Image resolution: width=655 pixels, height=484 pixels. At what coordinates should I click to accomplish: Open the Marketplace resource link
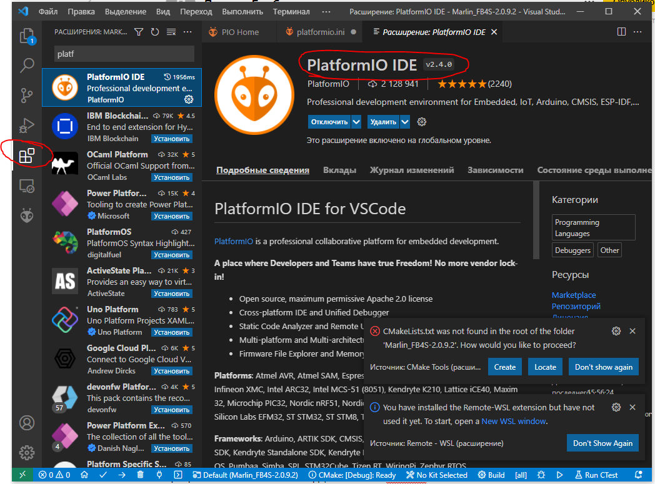(574, 295)
